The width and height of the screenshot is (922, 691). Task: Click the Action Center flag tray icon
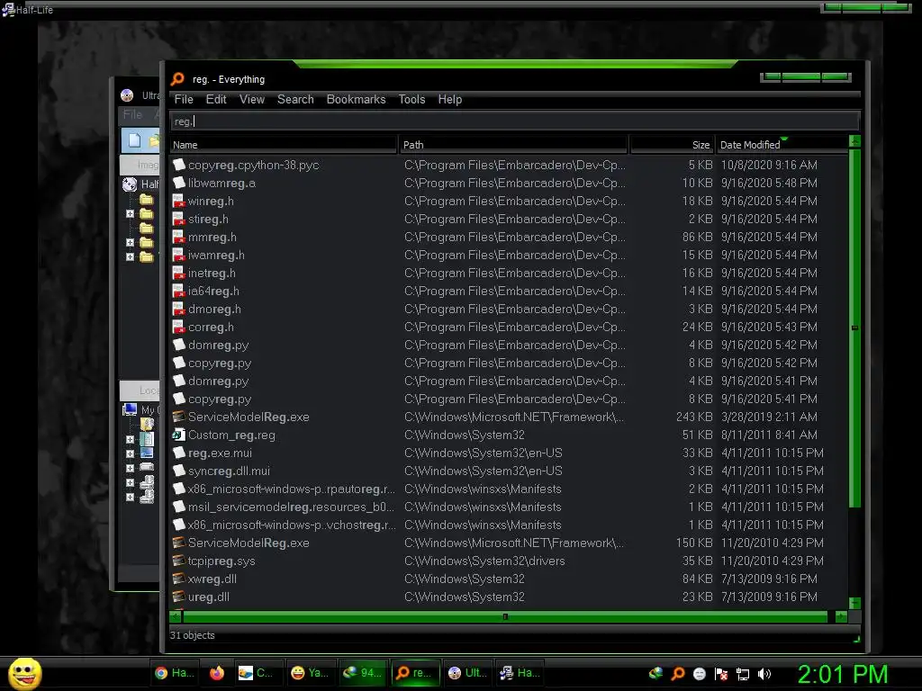(721, 674)
